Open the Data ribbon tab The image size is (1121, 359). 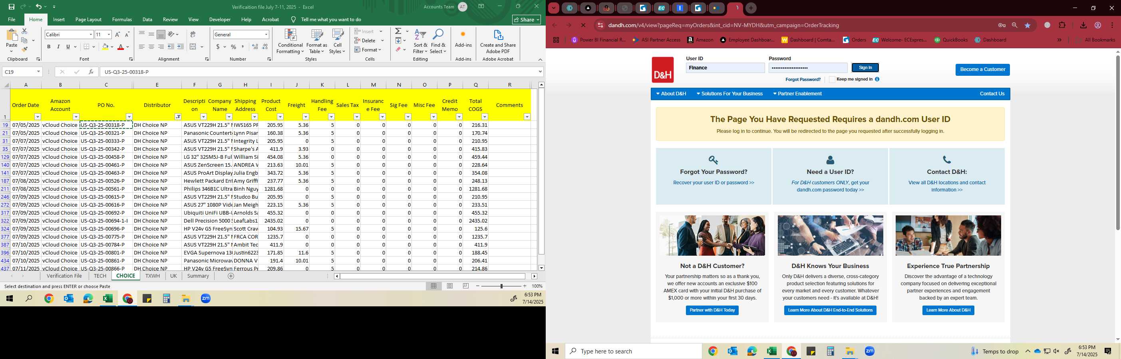147,20
